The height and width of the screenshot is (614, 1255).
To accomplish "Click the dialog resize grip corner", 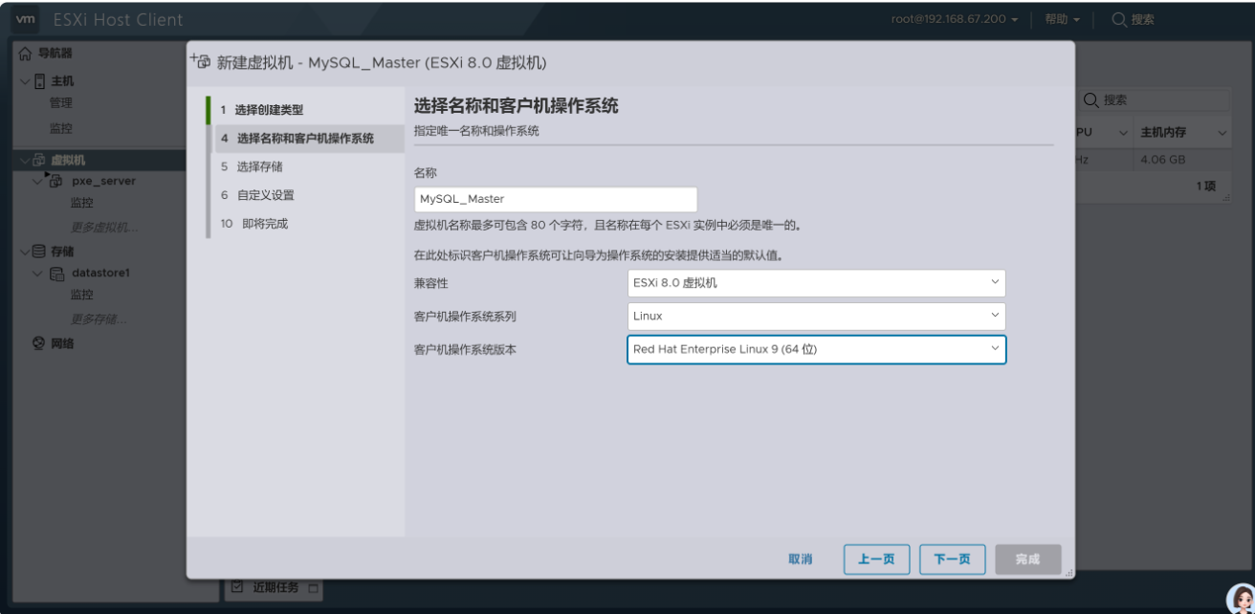I will [x=1069, y=574].
